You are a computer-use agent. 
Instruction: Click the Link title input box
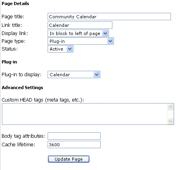(80, 25)
